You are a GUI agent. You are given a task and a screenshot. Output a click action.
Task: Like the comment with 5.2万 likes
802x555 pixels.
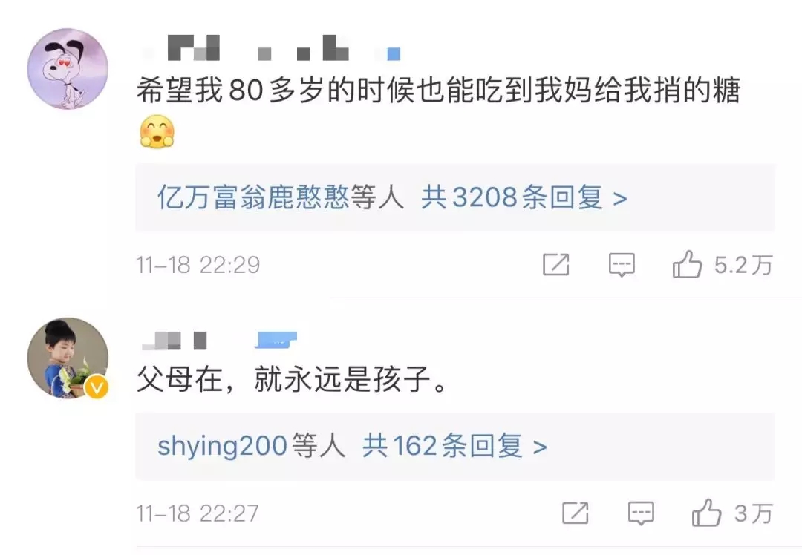(687, 264)
